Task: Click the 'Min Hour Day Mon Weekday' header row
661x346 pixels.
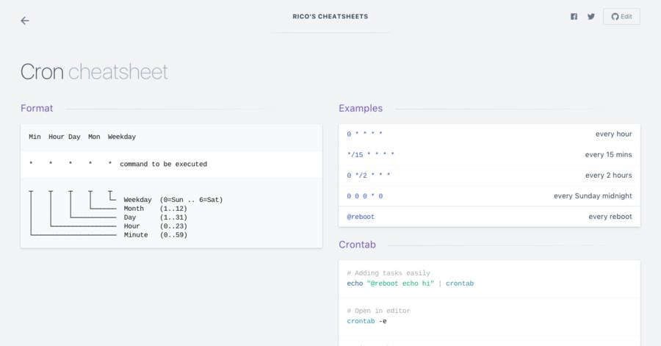Action: (x=82, y=137)
